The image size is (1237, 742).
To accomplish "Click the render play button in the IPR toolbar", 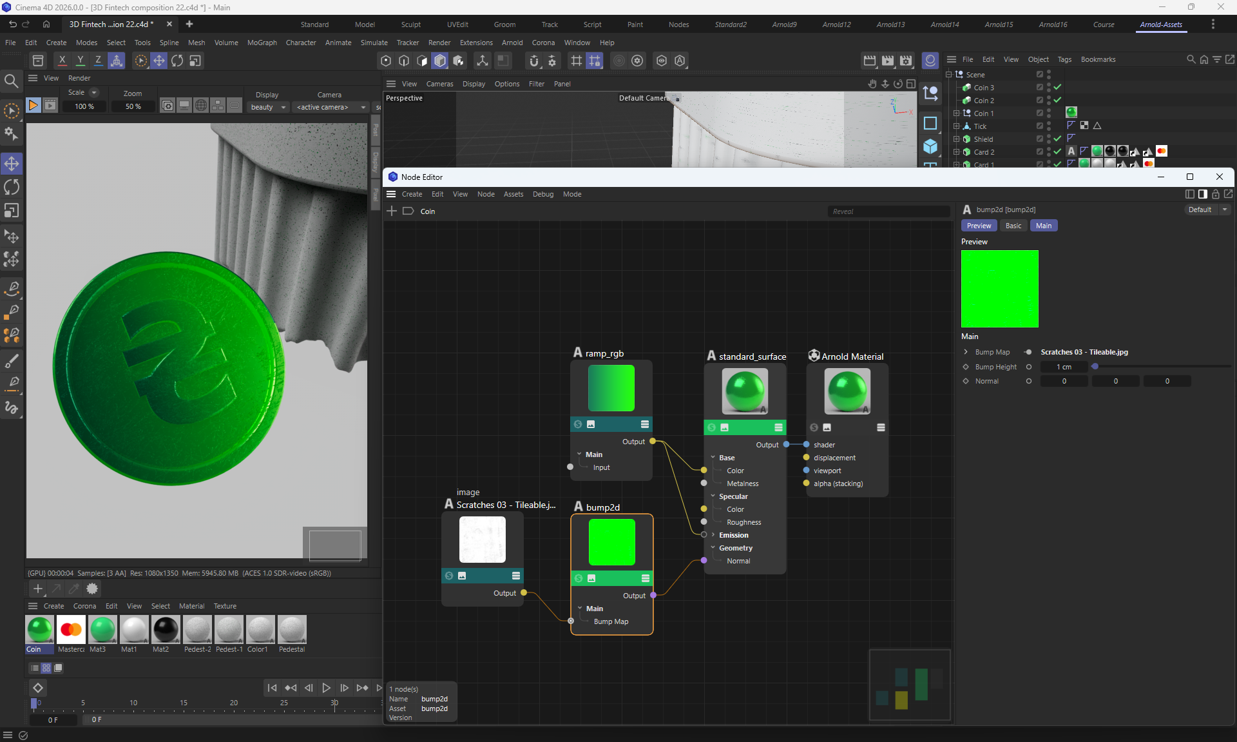I will (33, 105).
